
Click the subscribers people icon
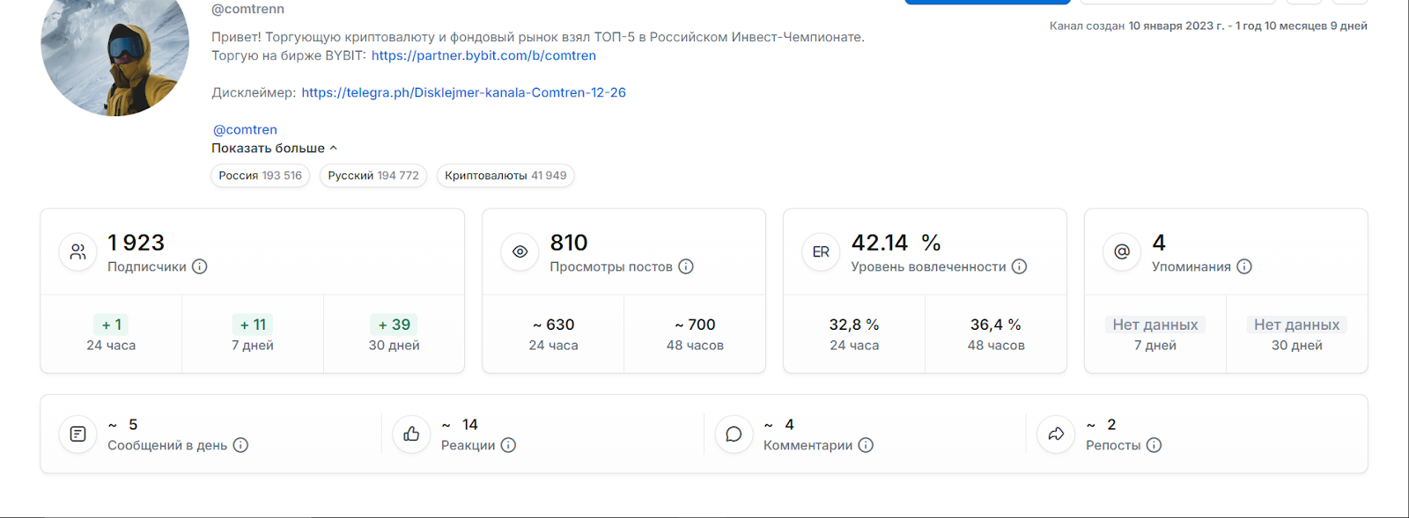pos(78,252)
